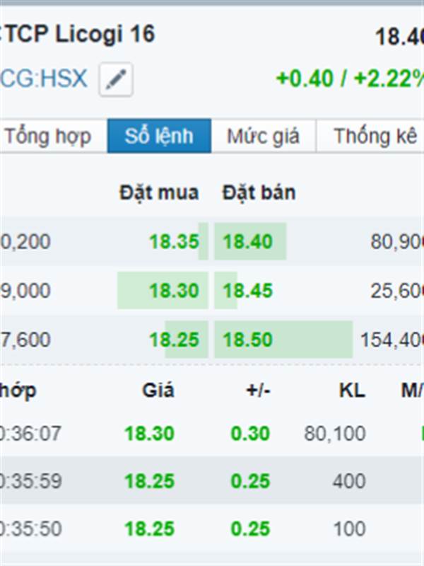Click the CG:HSX ticker link

(44, 79)
